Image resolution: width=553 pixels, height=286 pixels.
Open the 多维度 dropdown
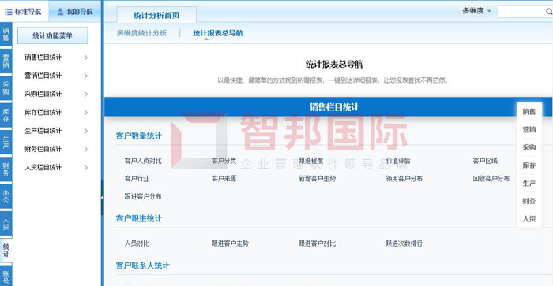tap(476, 11)
